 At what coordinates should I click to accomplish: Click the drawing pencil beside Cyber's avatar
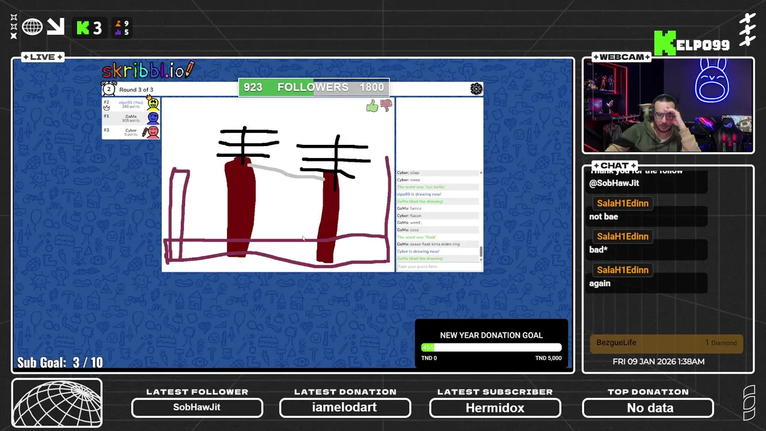(x=145, y=132)
